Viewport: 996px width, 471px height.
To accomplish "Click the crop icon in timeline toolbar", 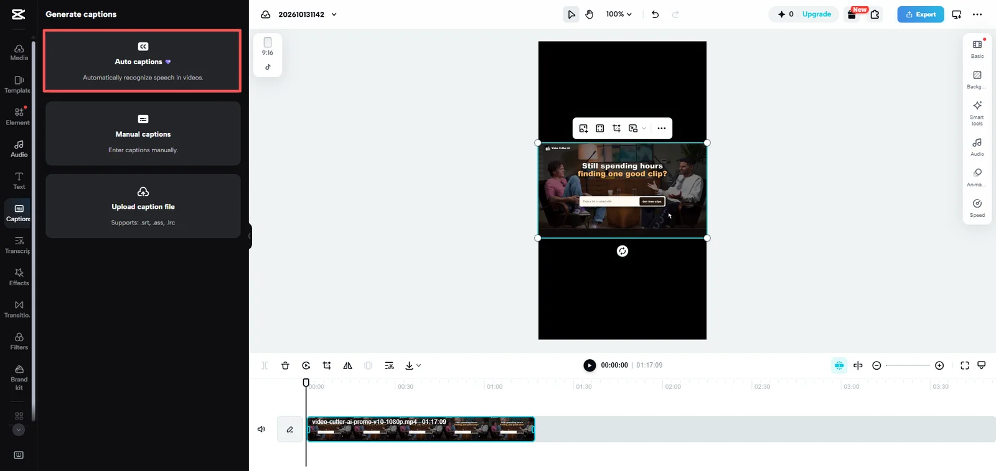I will [327, 365].
